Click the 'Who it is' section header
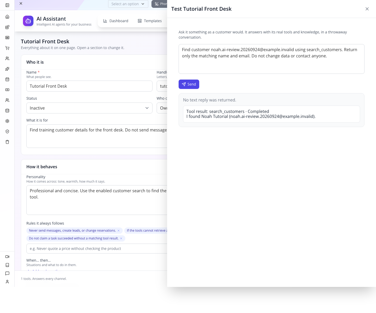The height and width of the screenshot is (313, 376). 35,62
